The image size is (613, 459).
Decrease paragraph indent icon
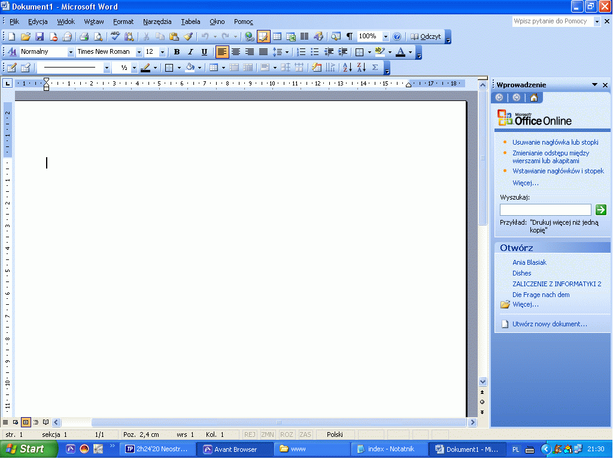pos(329,52)
